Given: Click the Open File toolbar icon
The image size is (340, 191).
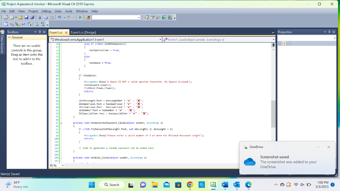Looking at the screenshot, I should (x=20, y=18).
